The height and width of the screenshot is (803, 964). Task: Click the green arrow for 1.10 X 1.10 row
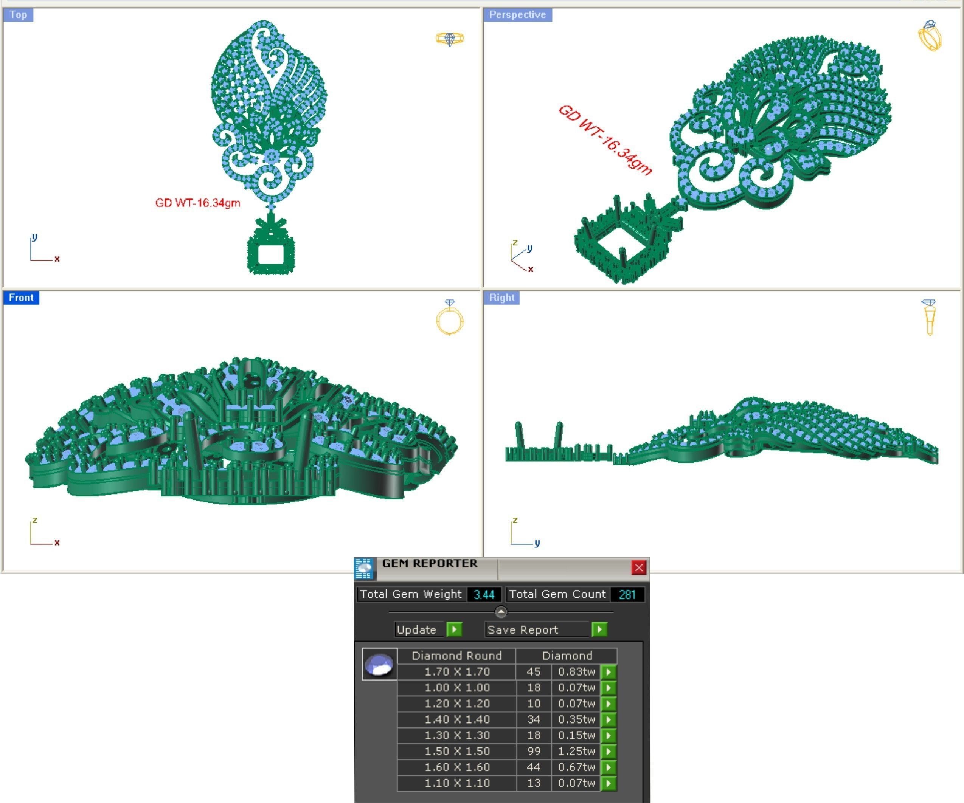click(608, 783)
